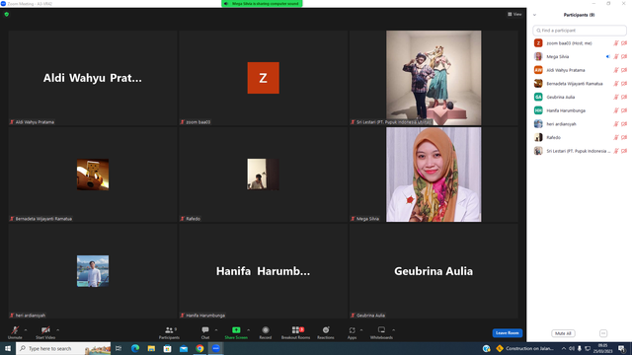Click video icon for Aldi Wahyu Pratama row

[624, 70]
